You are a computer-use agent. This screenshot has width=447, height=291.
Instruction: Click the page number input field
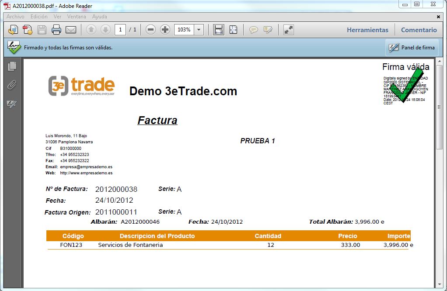(120, 30)
